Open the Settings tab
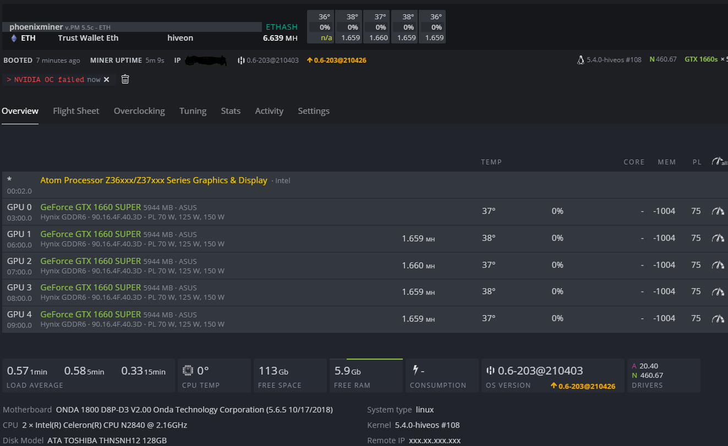Screen dimensions: 728x446 (x=314, y=111)
